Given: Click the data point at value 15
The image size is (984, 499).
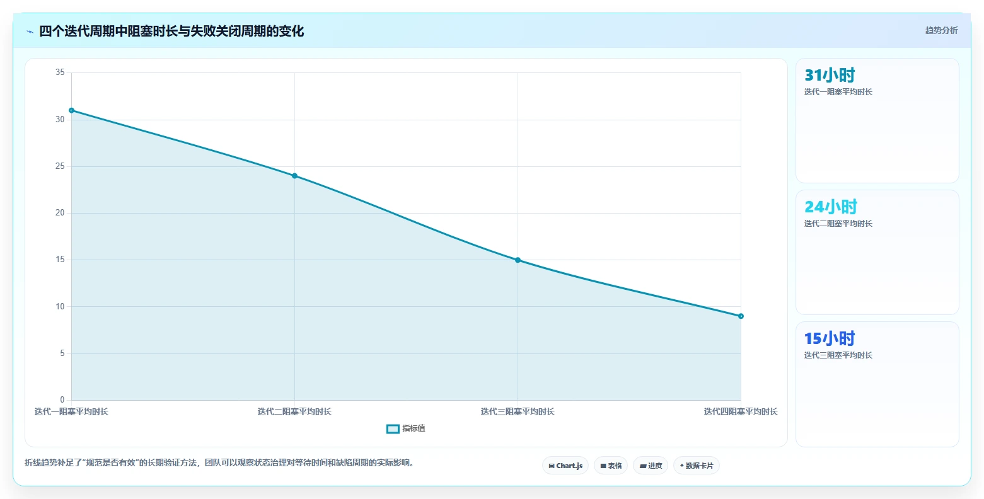Looking at the screenshot, I should click(518, 260).
